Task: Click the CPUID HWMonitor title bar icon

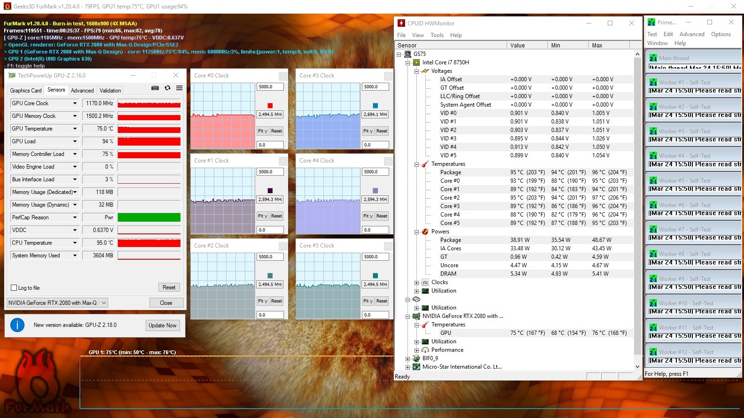Action: (x=401, y=23)
